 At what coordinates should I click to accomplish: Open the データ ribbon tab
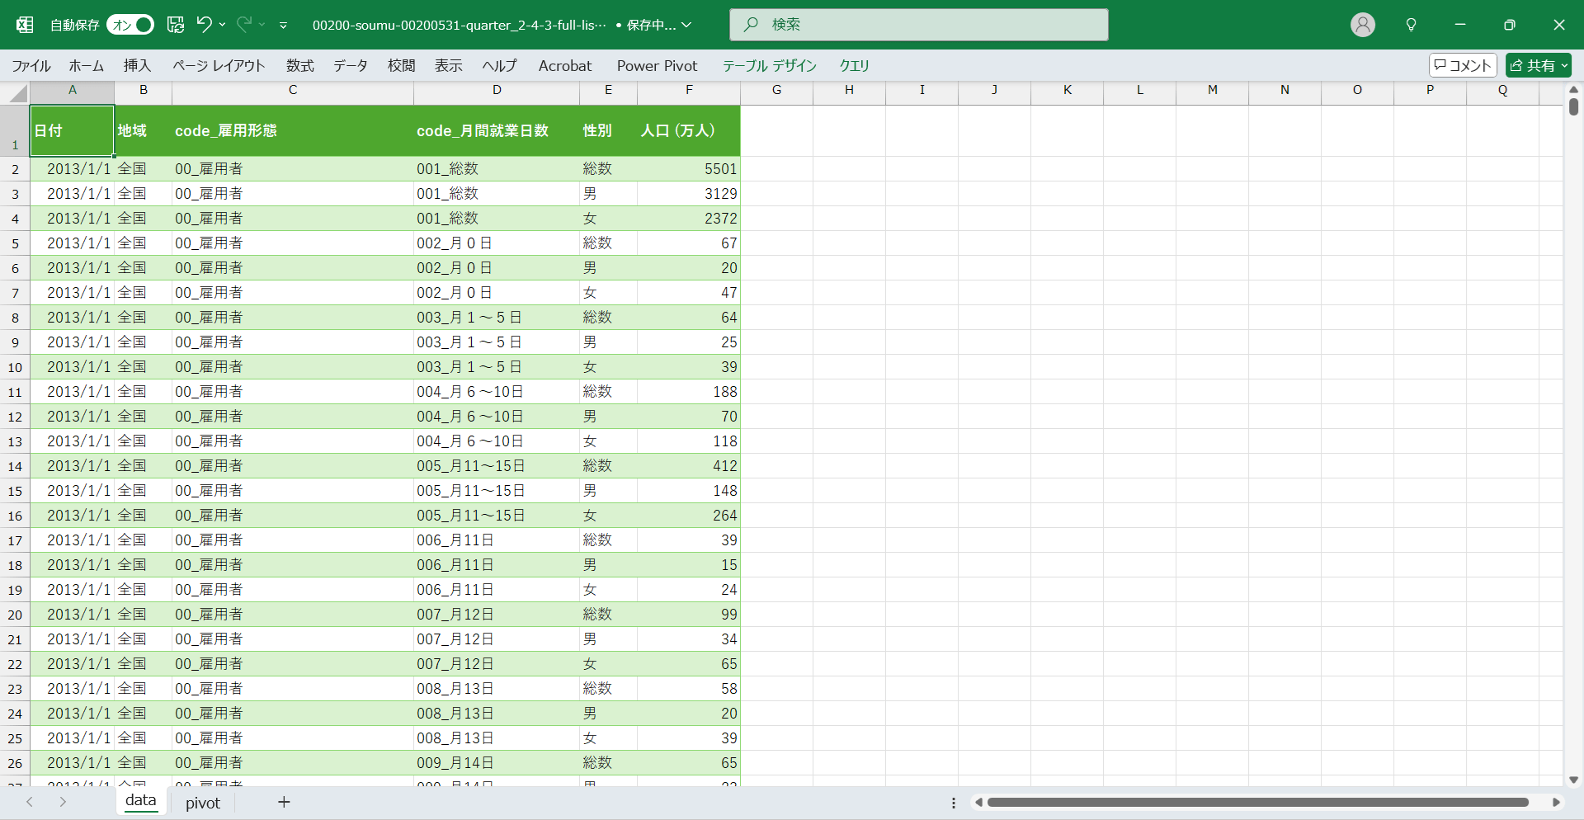tap(350, 66)
